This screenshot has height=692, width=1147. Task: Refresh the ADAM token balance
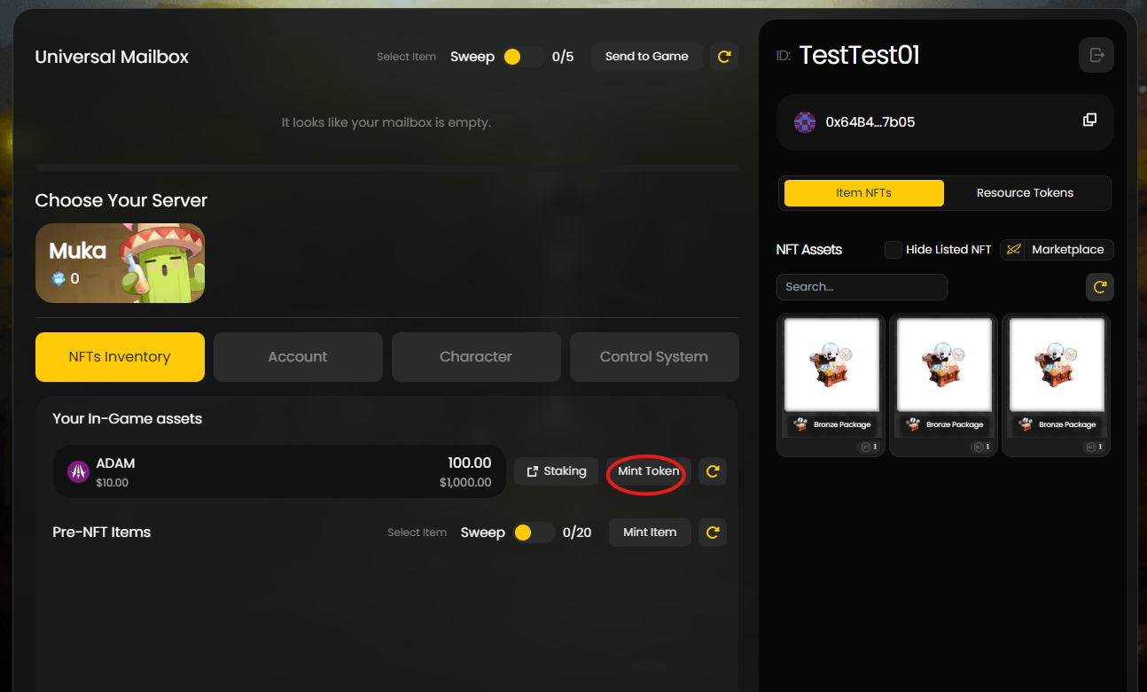coord(713,471)
